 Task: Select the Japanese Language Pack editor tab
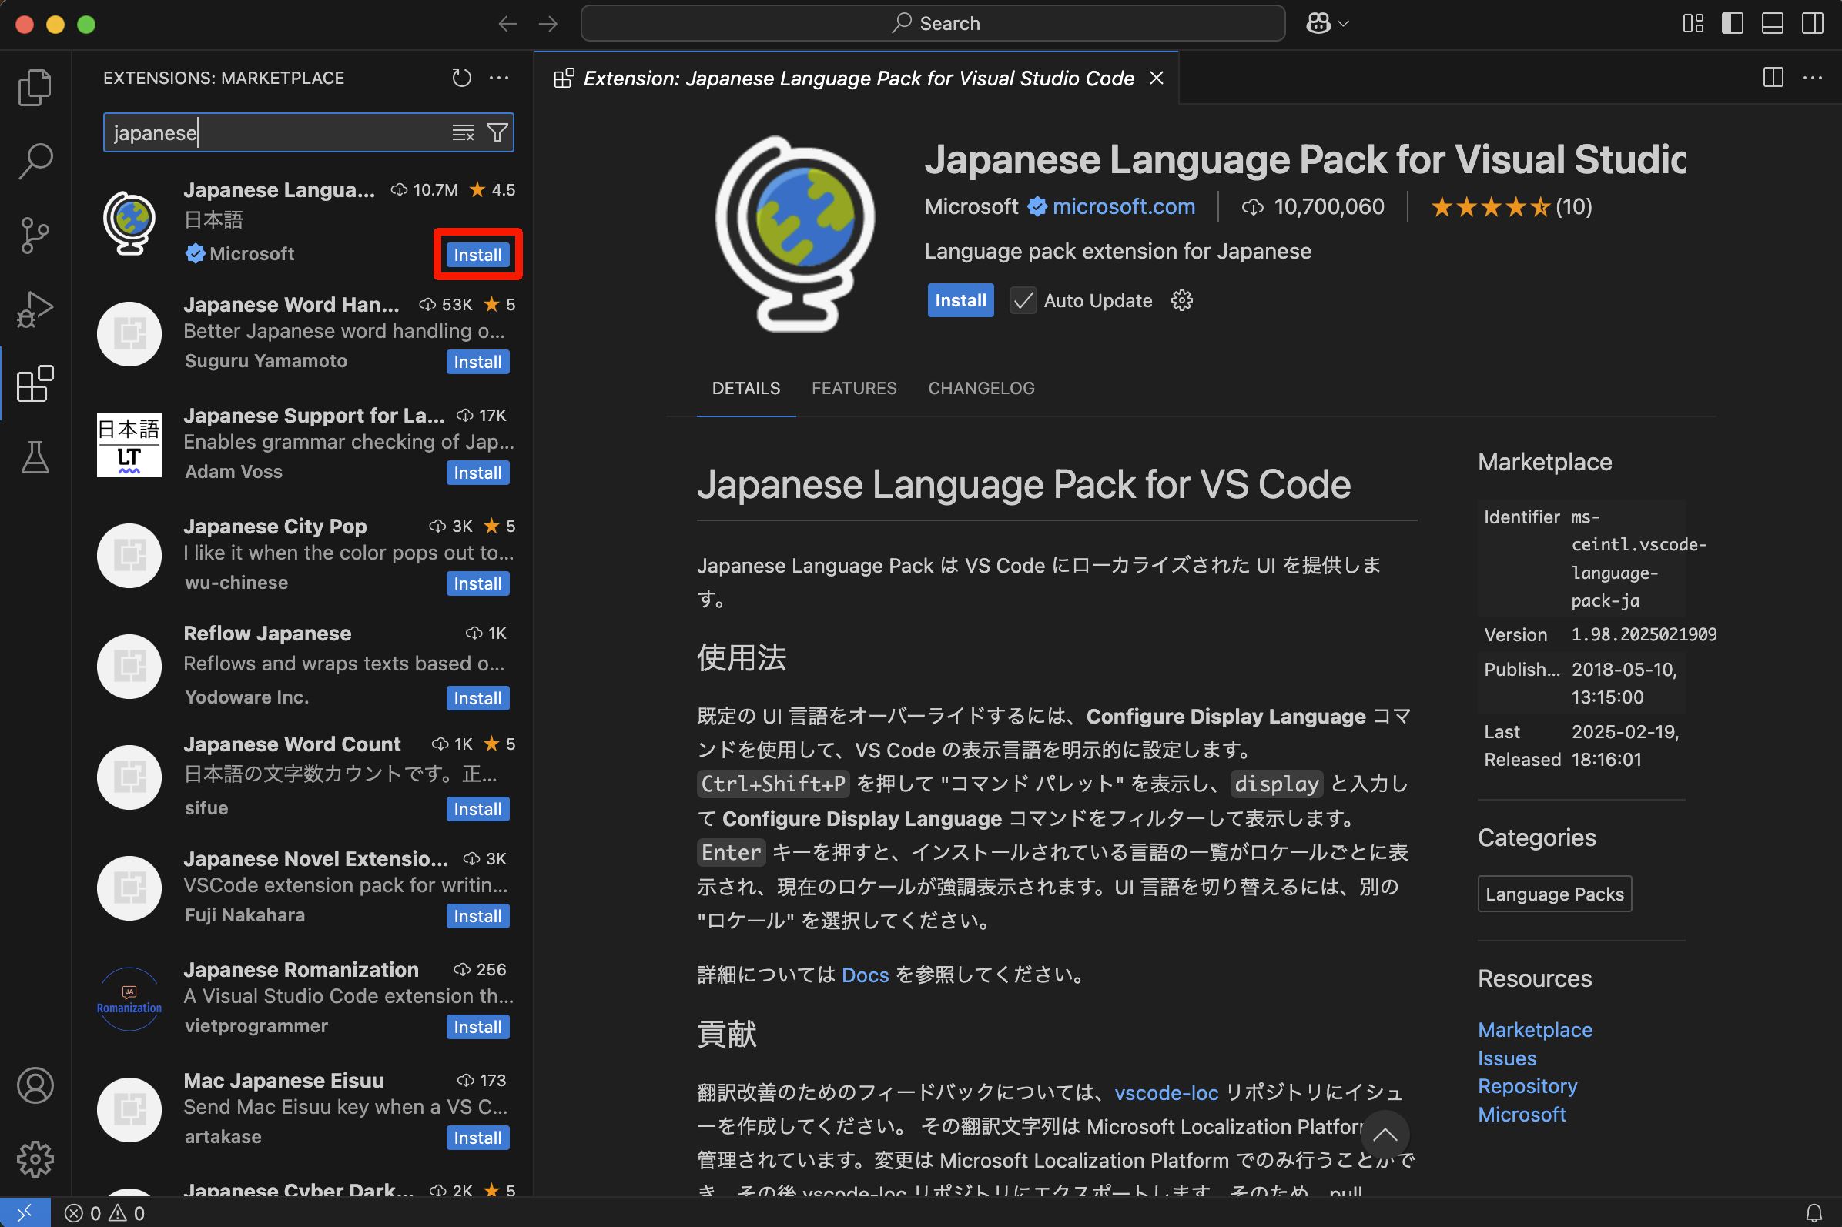(857, 79)
